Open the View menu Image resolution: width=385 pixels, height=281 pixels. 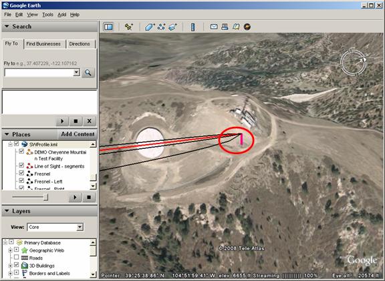[x=32, y=15]
